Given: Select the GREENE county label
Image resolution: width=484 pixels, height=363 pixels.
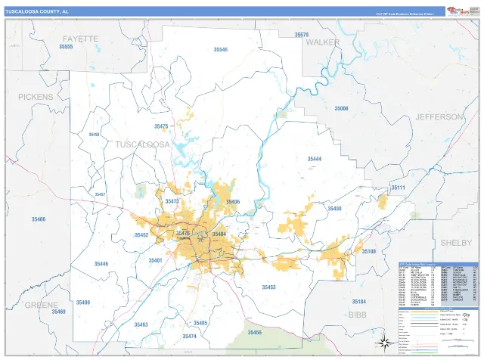Looking at the screenshot, I should 41,306.
